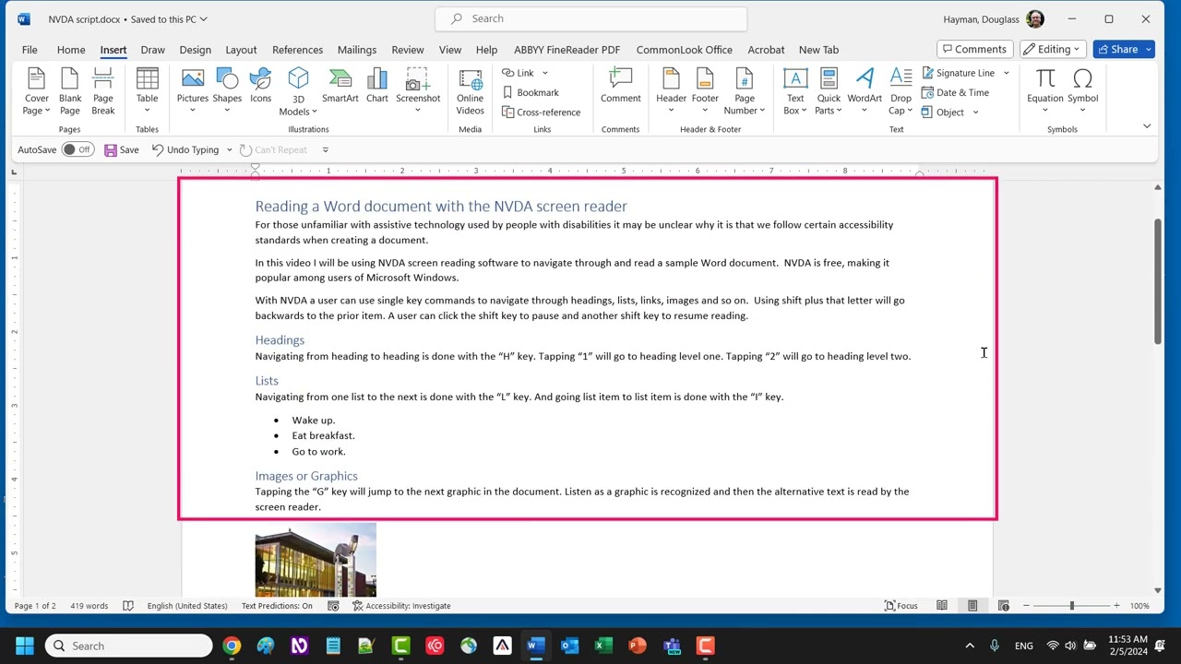Add a Comment from the ribbon
This screenshot has width=1181, height=664.
621,86
